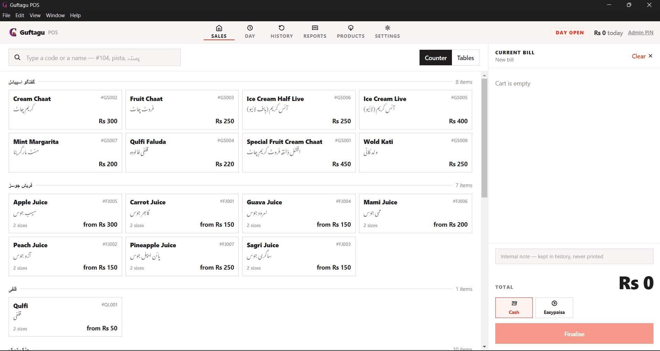Open the Settings tab gear icon
660x351 pixels.
pyautogui.click(x=388, y=28)
